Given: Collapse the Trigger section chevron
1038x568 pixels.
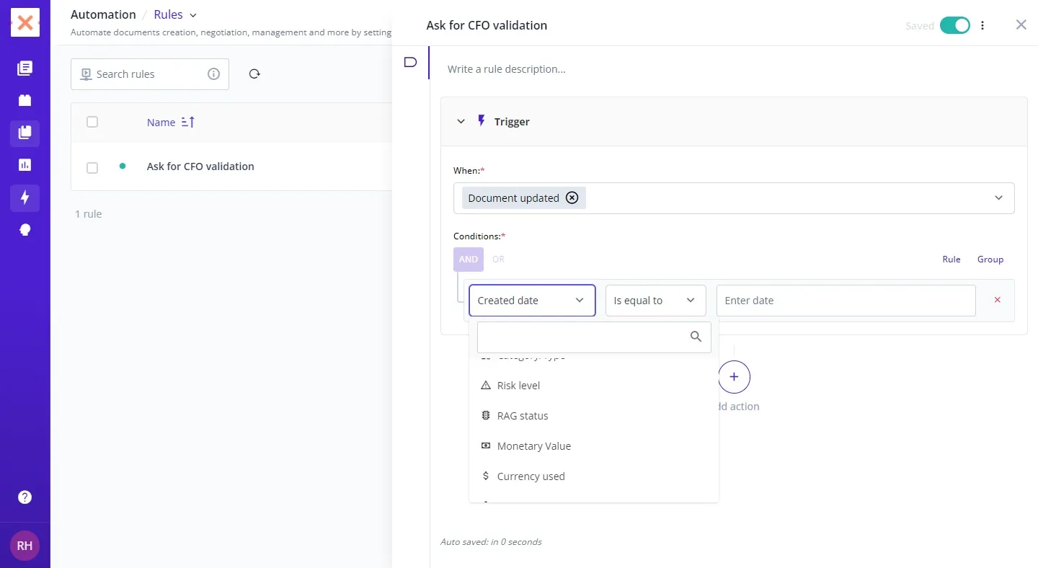Looking at the screenshot, I should 461,122.
